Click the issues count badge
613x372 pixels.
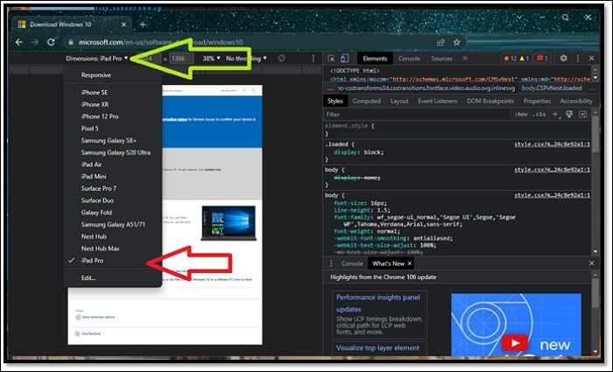click(x=542, y=59)
